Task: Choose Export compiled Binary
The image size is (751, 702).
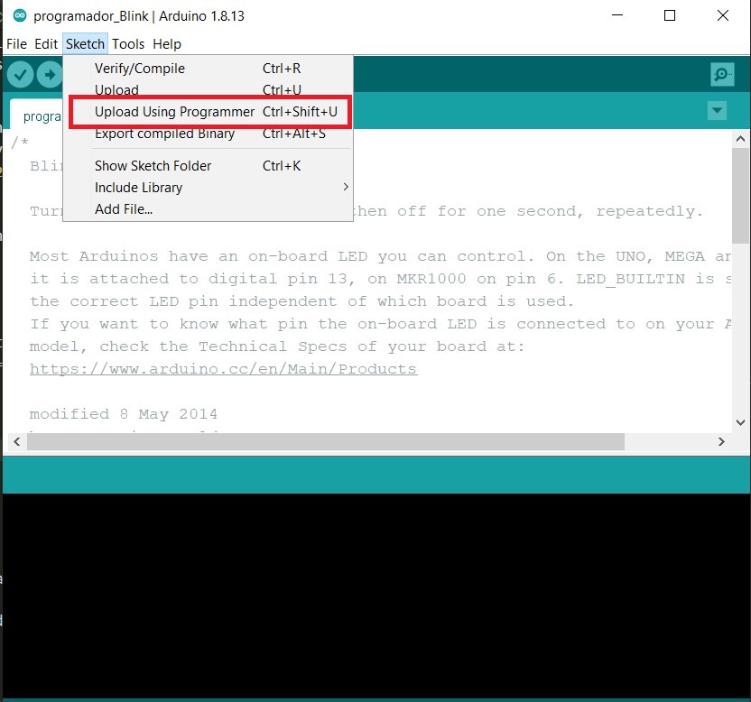Action: (208, 134)
